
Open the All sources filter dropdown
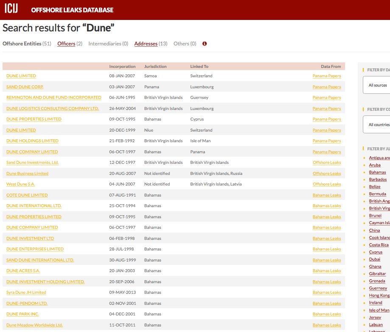click(376, 85)
